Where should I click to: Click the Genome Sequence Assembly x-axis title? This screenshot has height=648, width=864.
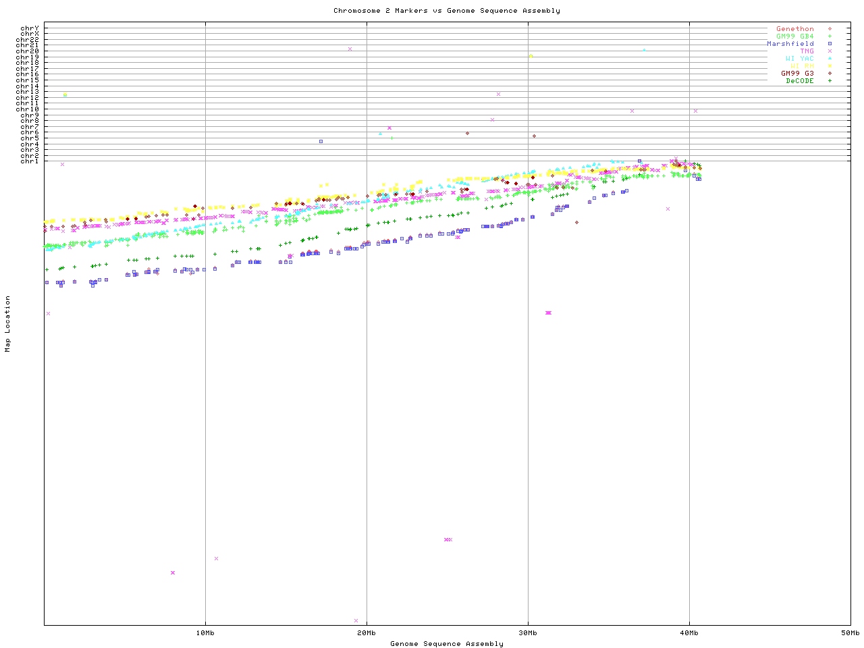446,644
